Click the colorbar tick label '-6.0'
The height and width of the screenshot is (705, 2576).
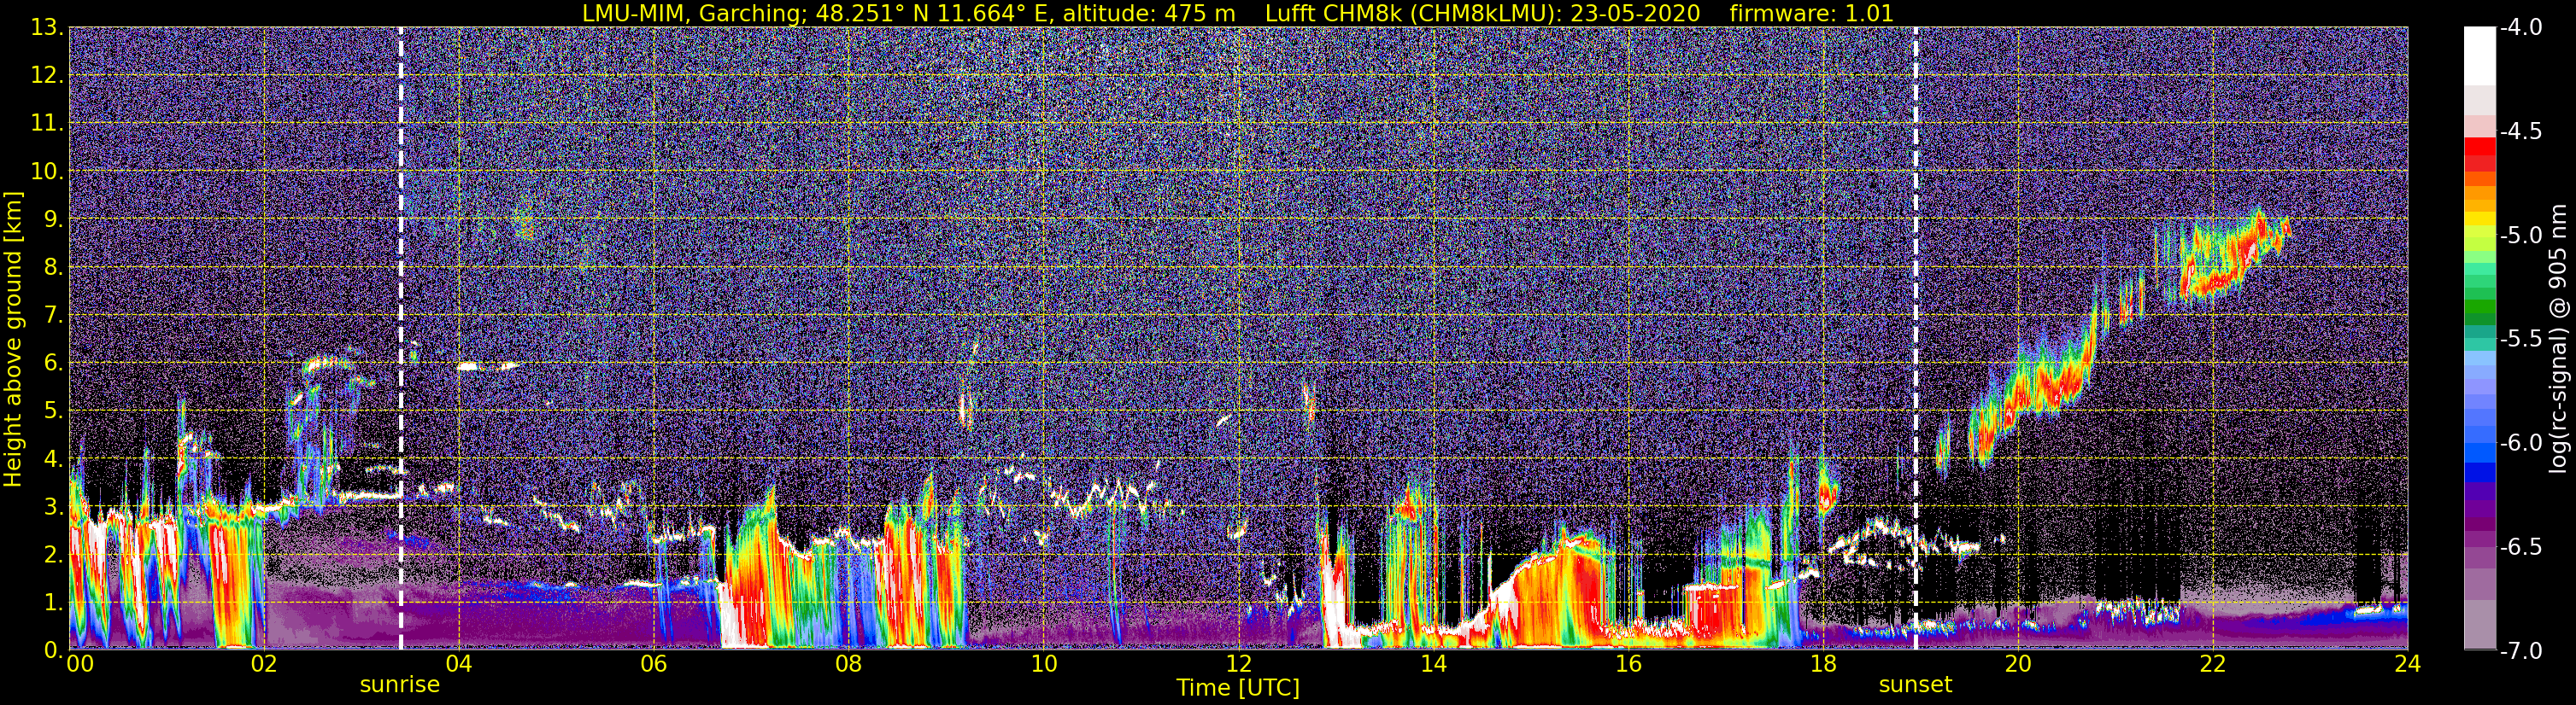[x=2521, y=443]
